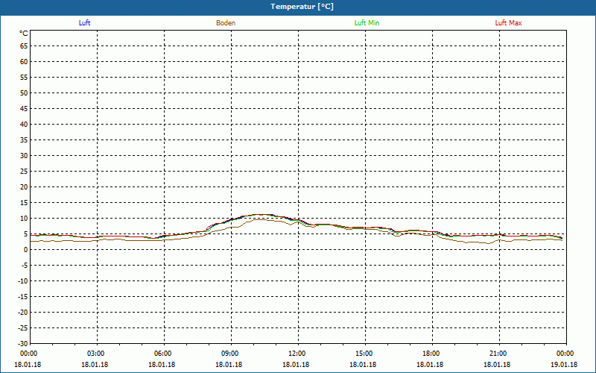Click the 03:00 time axis label
Image resolution: width=596 pixels, height=373 pixels.
95,354
